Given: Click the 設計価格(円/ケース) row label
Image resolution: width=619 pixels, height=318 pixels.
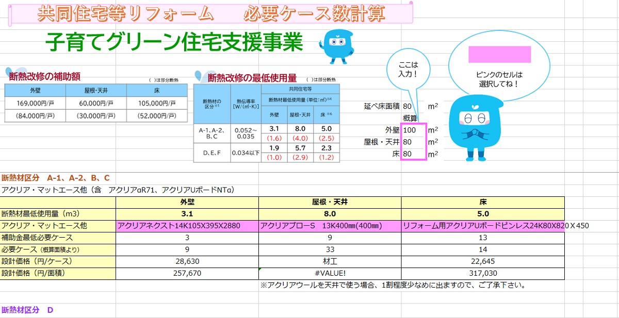Looking at the screenshot, I should pyautogui.click(x=58, y=261).
